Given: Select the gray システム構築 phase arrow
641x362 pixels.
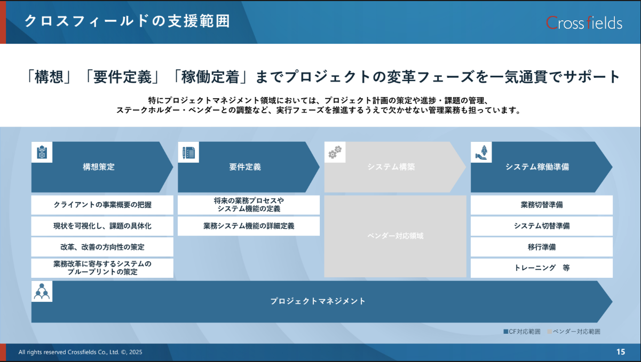Looking at the screenshot, I should [x=395, y=167].
